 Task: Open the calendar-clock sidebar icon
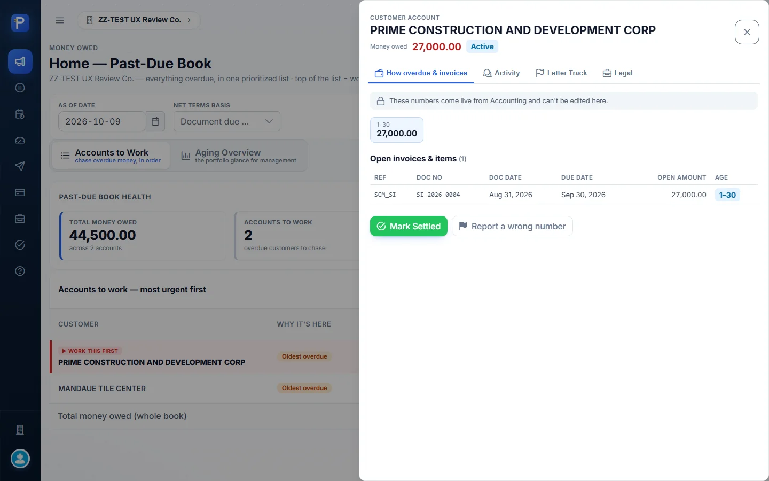pos(20,114)
